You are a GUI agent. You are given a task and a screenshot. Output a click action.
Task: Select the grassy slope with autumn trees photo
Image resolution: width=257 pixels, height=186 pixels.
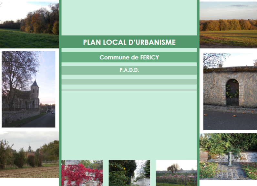tap(29, 25)
